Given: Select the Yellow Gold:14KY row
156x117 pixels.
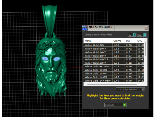Looking at the screenshot, I should pyautogui.click(x=114, y=52).
